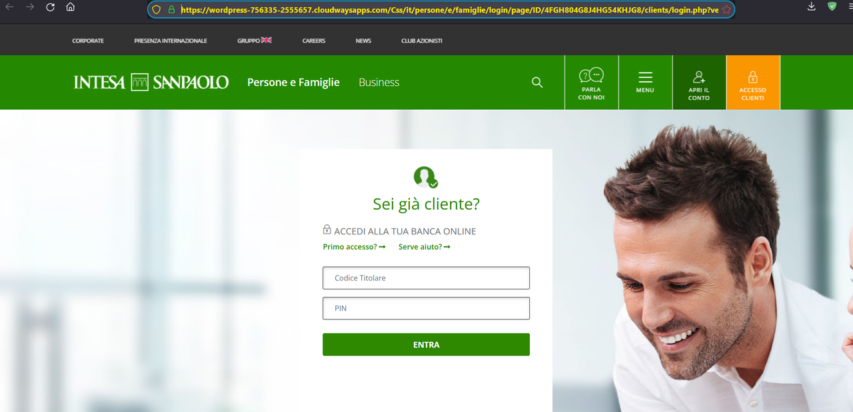Go to browser home icon
This screenshot has width=853, height=412.
(x=71, y=7)
